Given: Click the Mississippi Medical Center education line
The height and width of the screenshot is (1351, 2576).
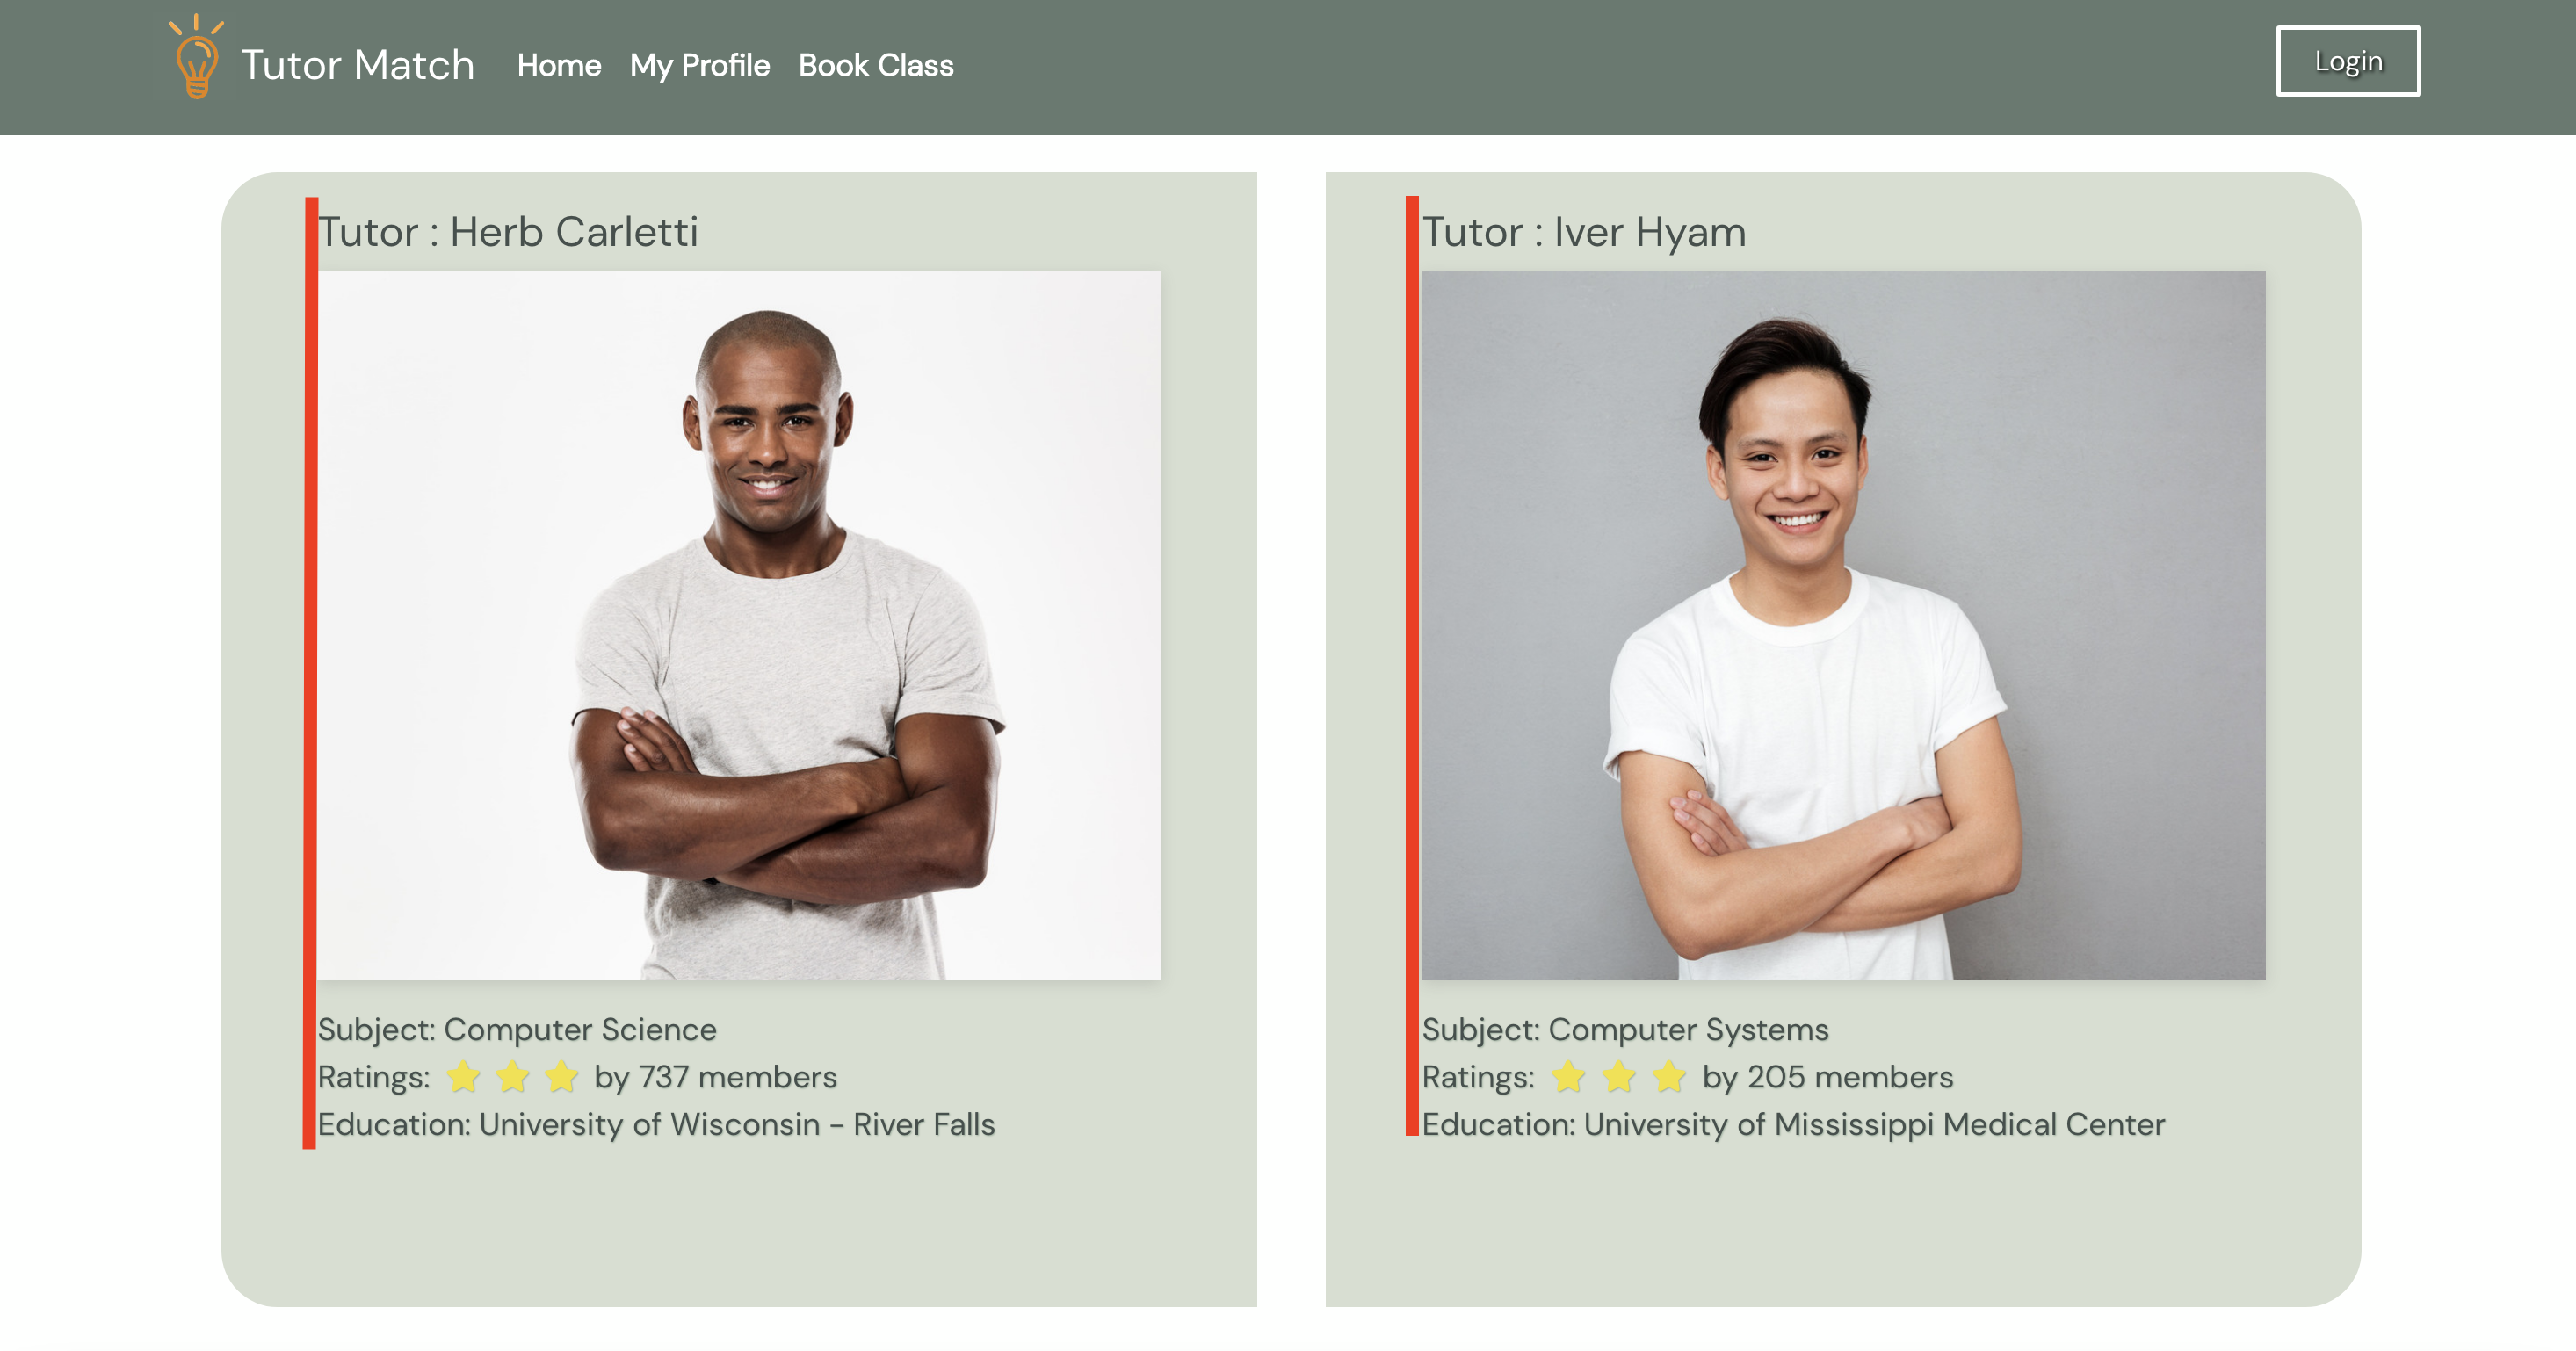Looking at the screenshot, I should tap(1793, 1124).
